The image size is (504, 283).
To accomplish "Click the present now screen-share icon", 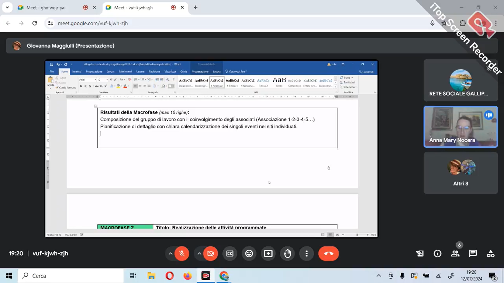I will tap(268, 254).
